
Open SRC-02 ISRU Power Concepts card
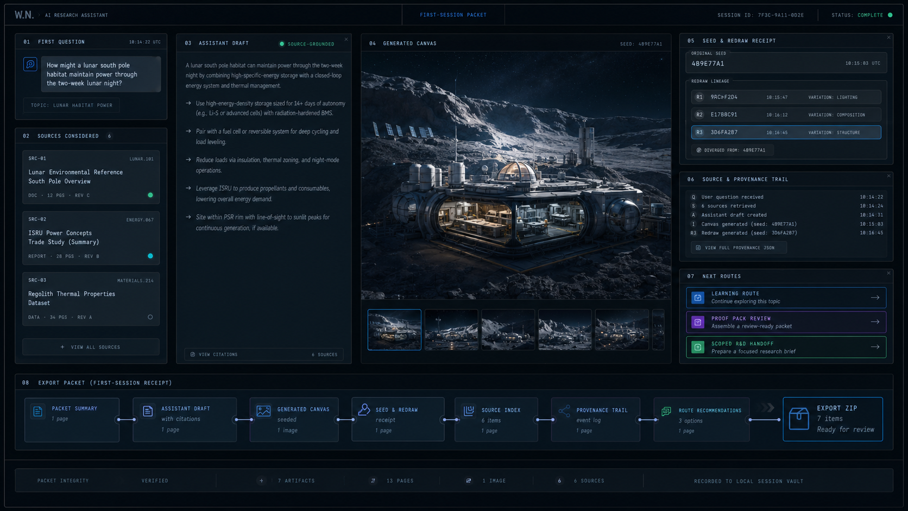tap(91, 238)
